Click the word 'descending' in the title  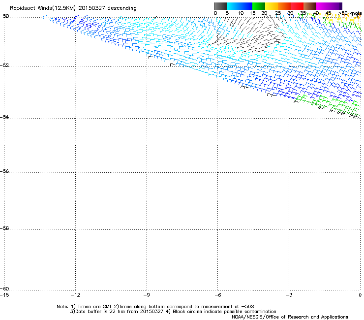tap(122, 8)
